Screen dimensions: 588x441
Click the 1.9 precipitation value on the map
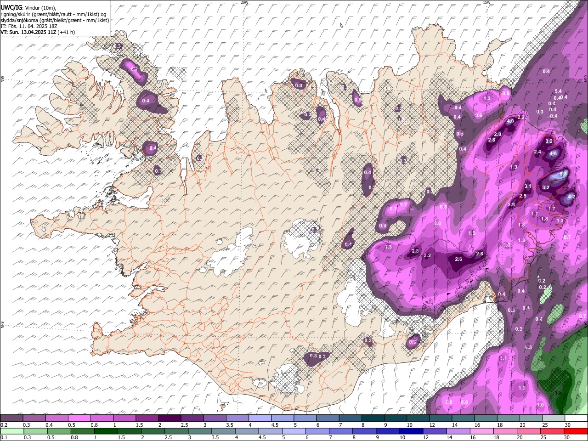pyautogui.click(x=514, y=167)
